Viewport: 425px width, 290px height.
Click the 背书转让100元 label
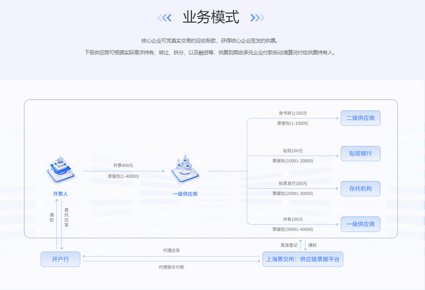[293, 113]
